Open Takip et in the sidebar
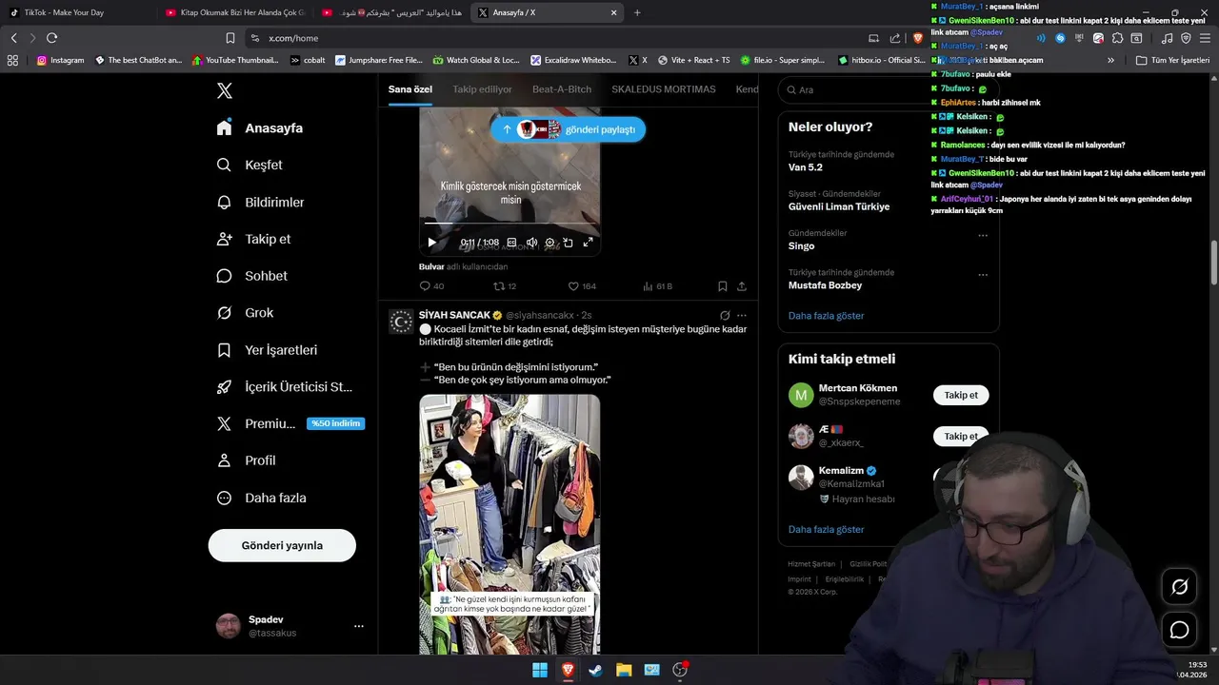This screenshot has height=685, width=1219. pyautogui.click(x=254, y=239)
